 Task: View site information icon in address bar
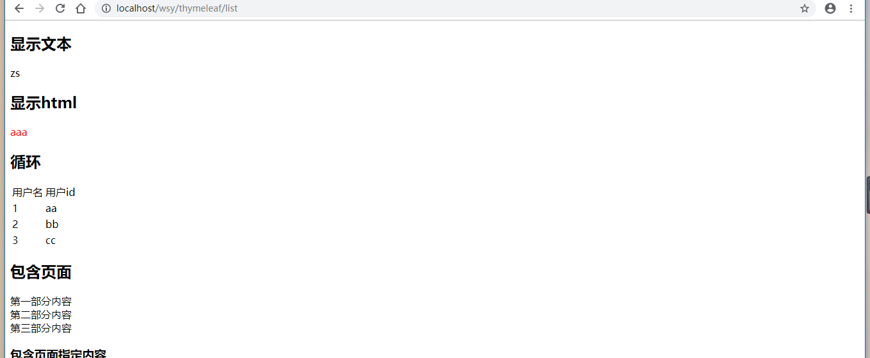coord(106,8)
